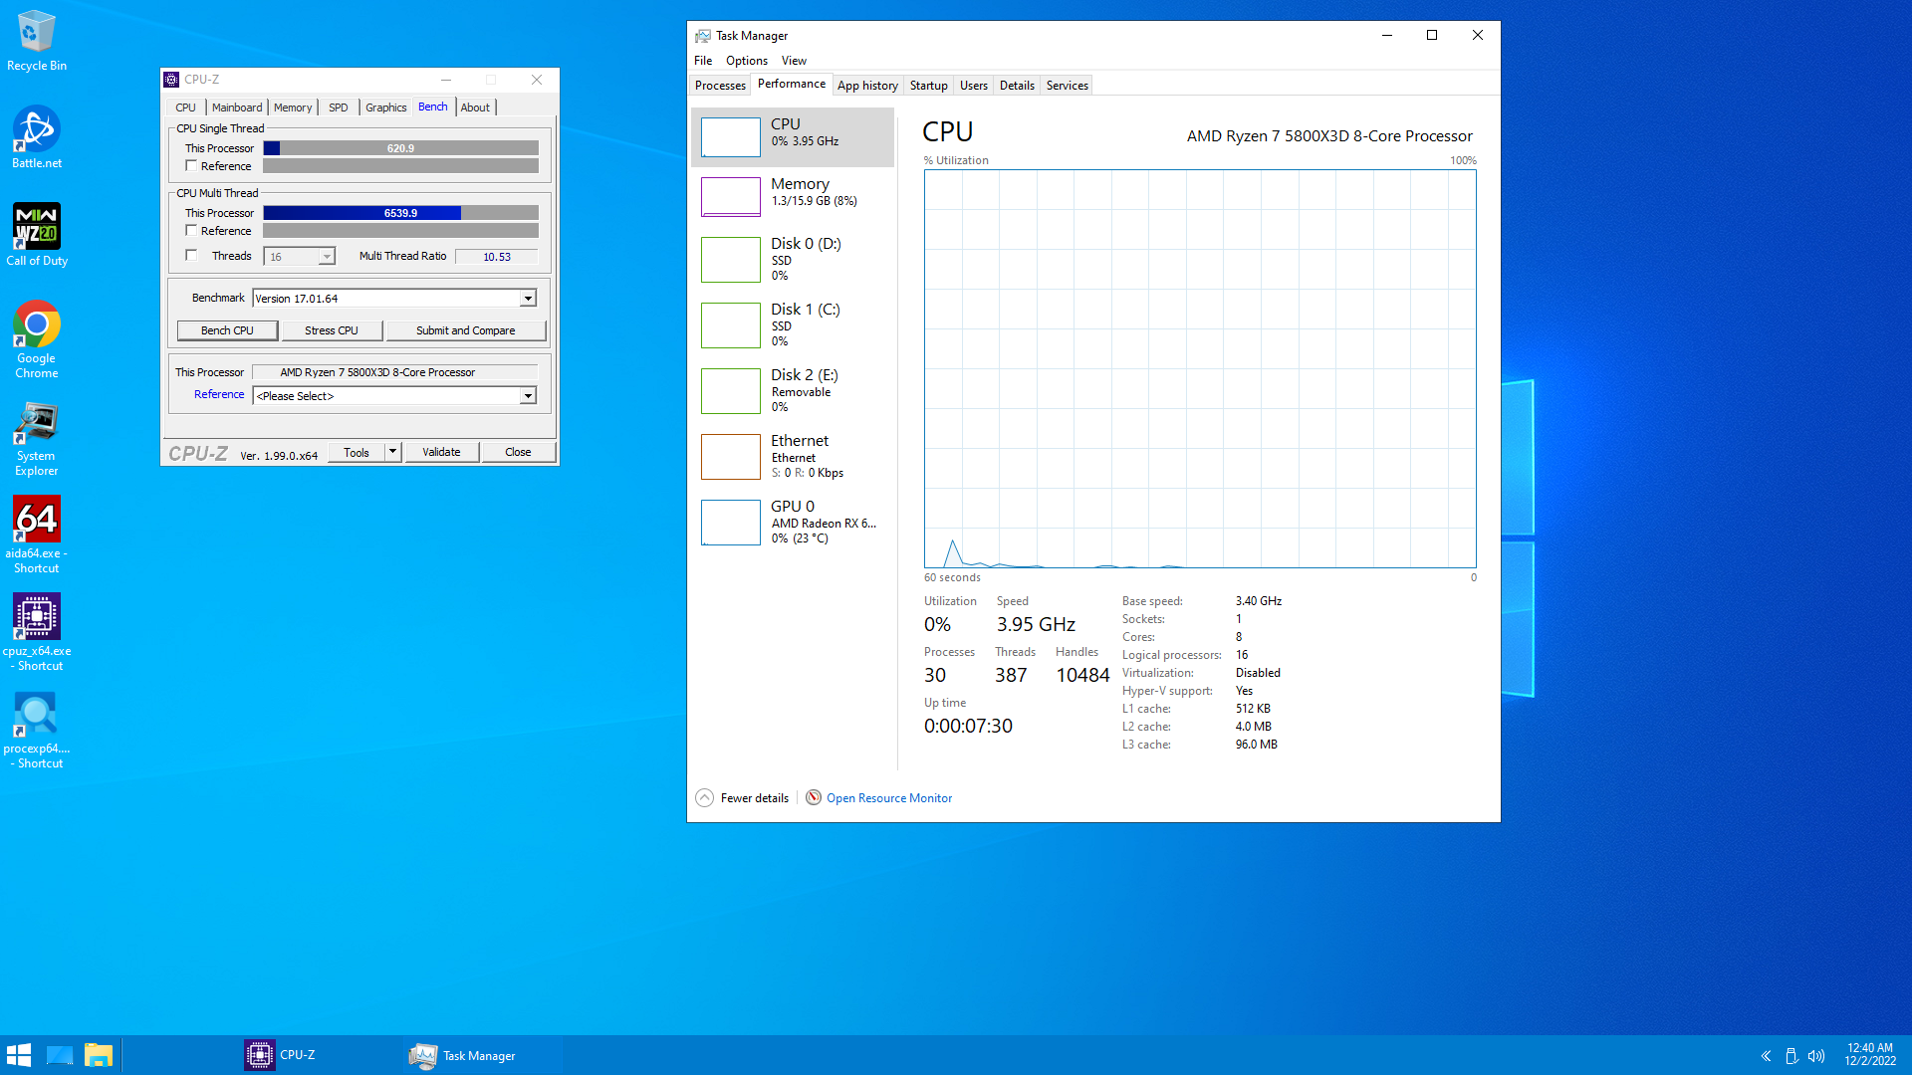
Task: Click the Reference link in CPU-Z
Action: 219,394
